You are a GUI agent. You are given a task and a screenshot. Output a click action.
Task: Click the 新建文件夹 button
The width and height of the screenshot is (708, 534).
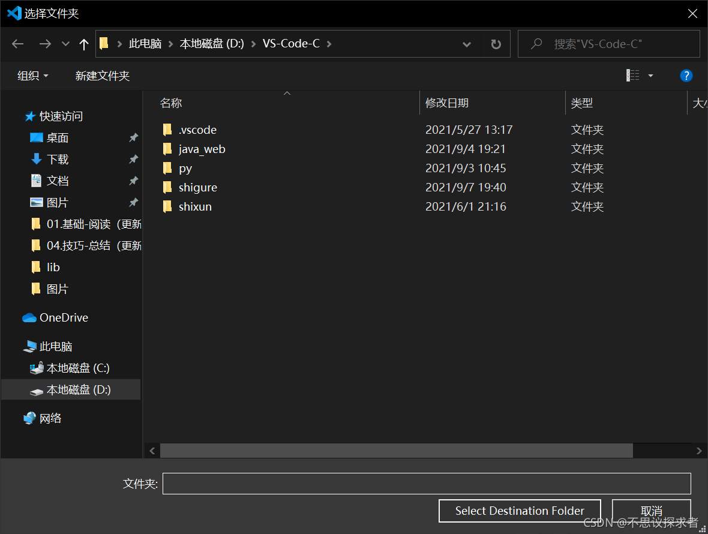[x=103, y=76]
